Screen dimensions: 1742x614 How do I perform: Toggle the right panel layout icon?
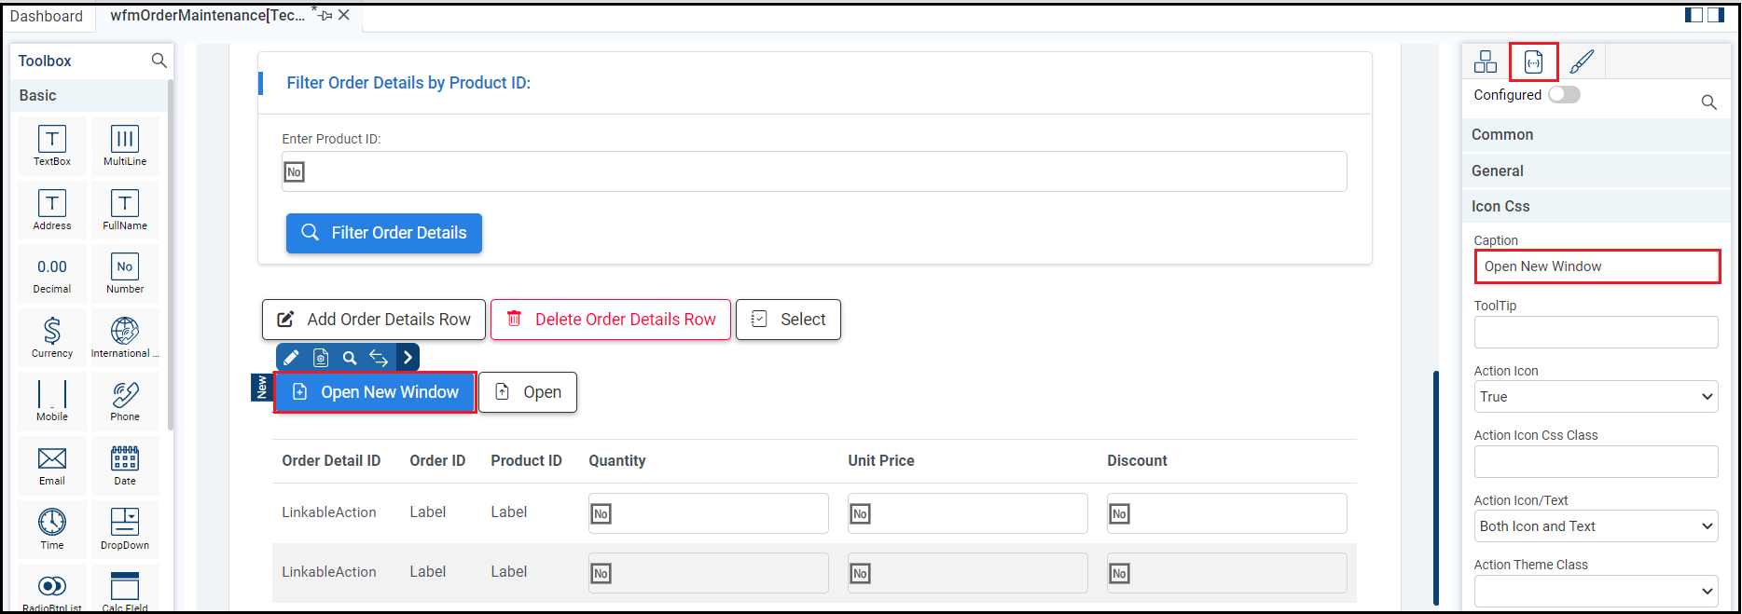[x=1716, y=15]
